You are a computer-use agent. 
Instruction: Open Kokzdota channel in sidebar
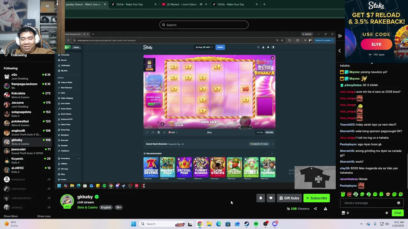pos(27,95)
